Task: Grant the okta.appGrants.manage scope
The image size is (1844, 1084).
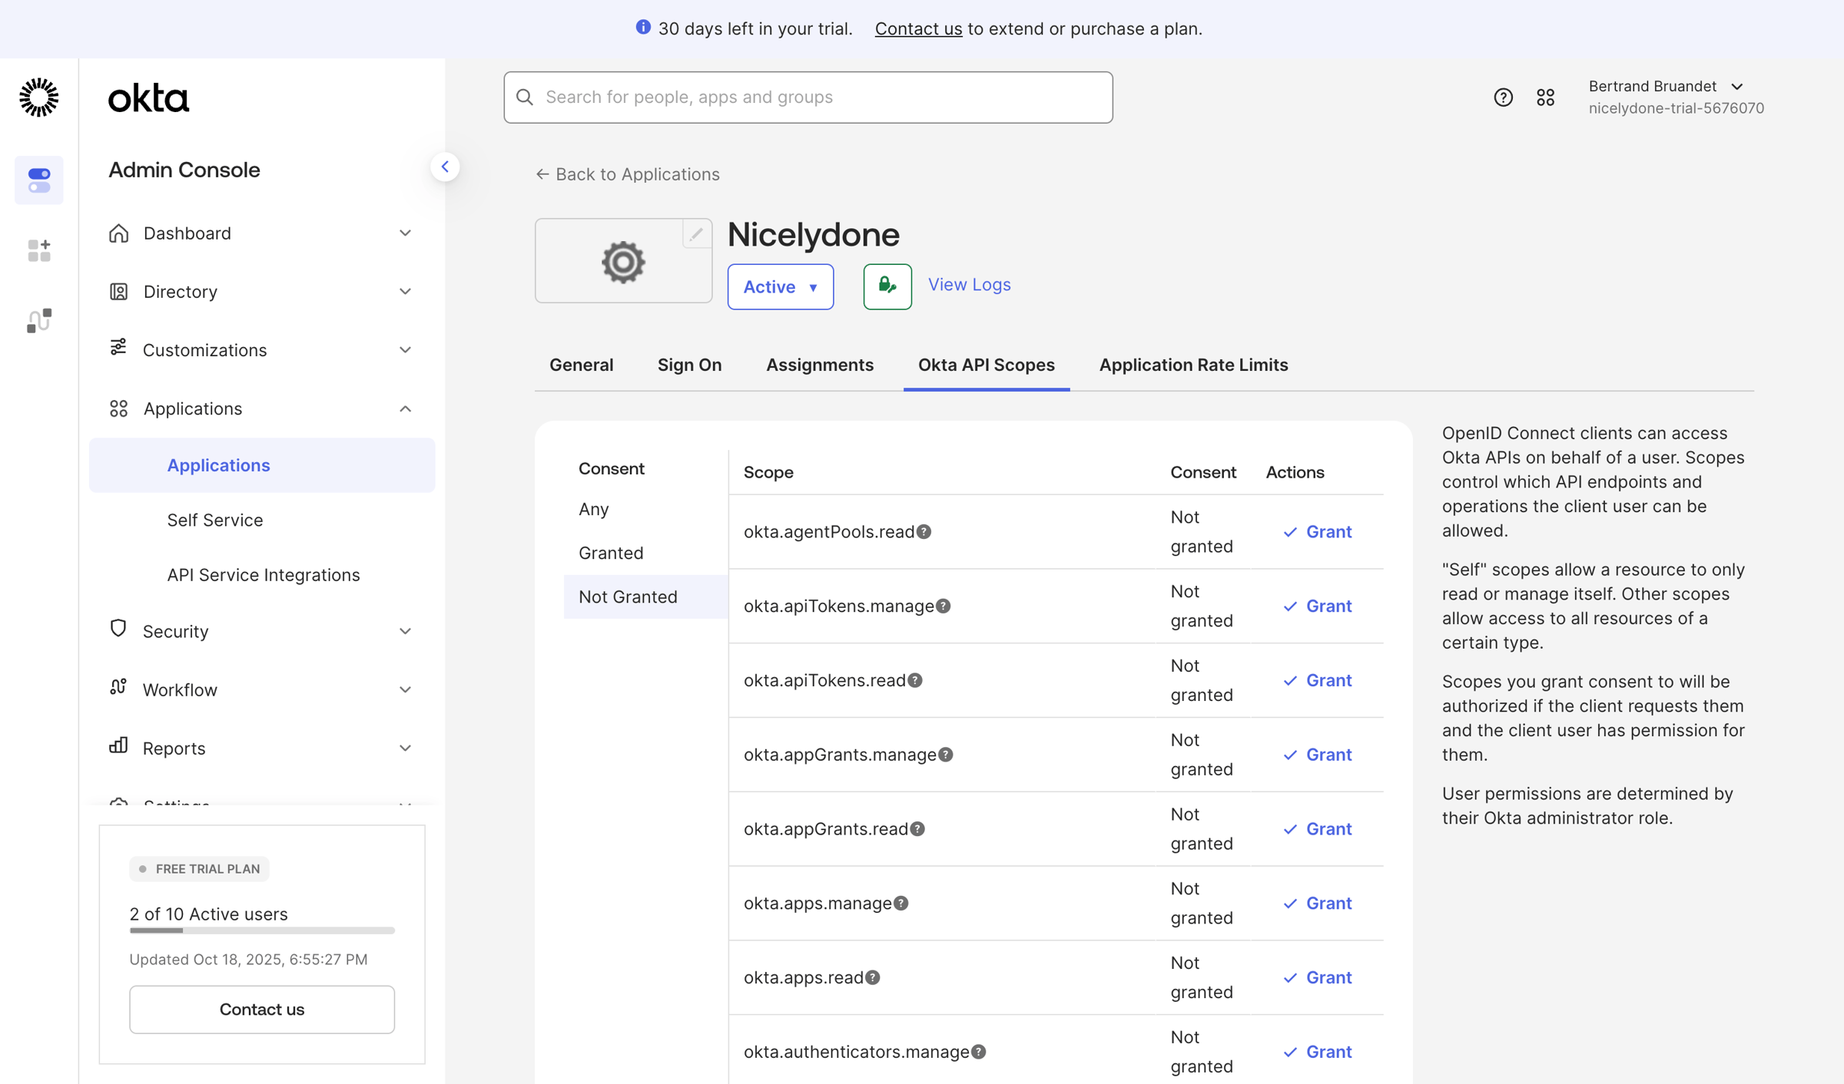Action: coord(1317,755)
